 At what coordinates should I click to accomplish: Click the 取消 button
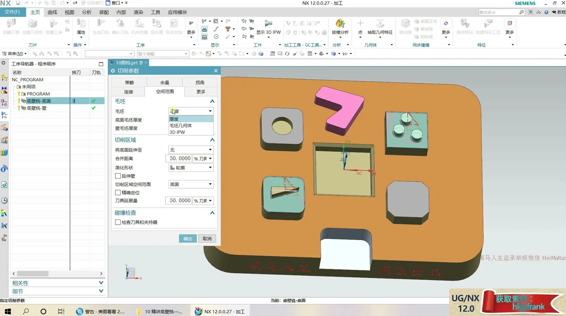tap(207, 239)
